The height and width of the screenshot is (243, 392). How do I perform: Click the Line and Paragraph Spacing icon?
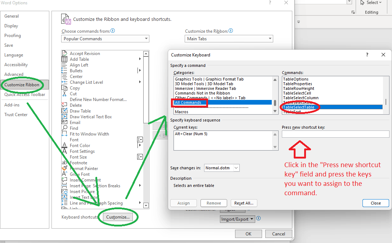64,203
